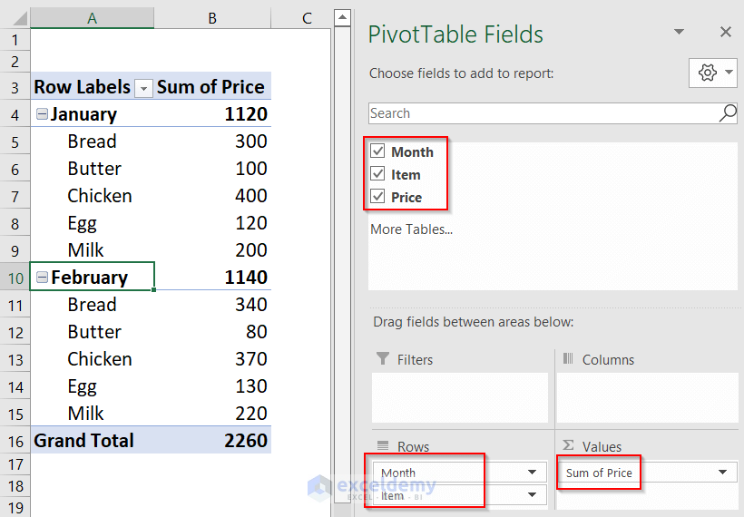Open the Month field dropdown in Rows
Viewport: 744px width, 517px height.
pos(532,473)
